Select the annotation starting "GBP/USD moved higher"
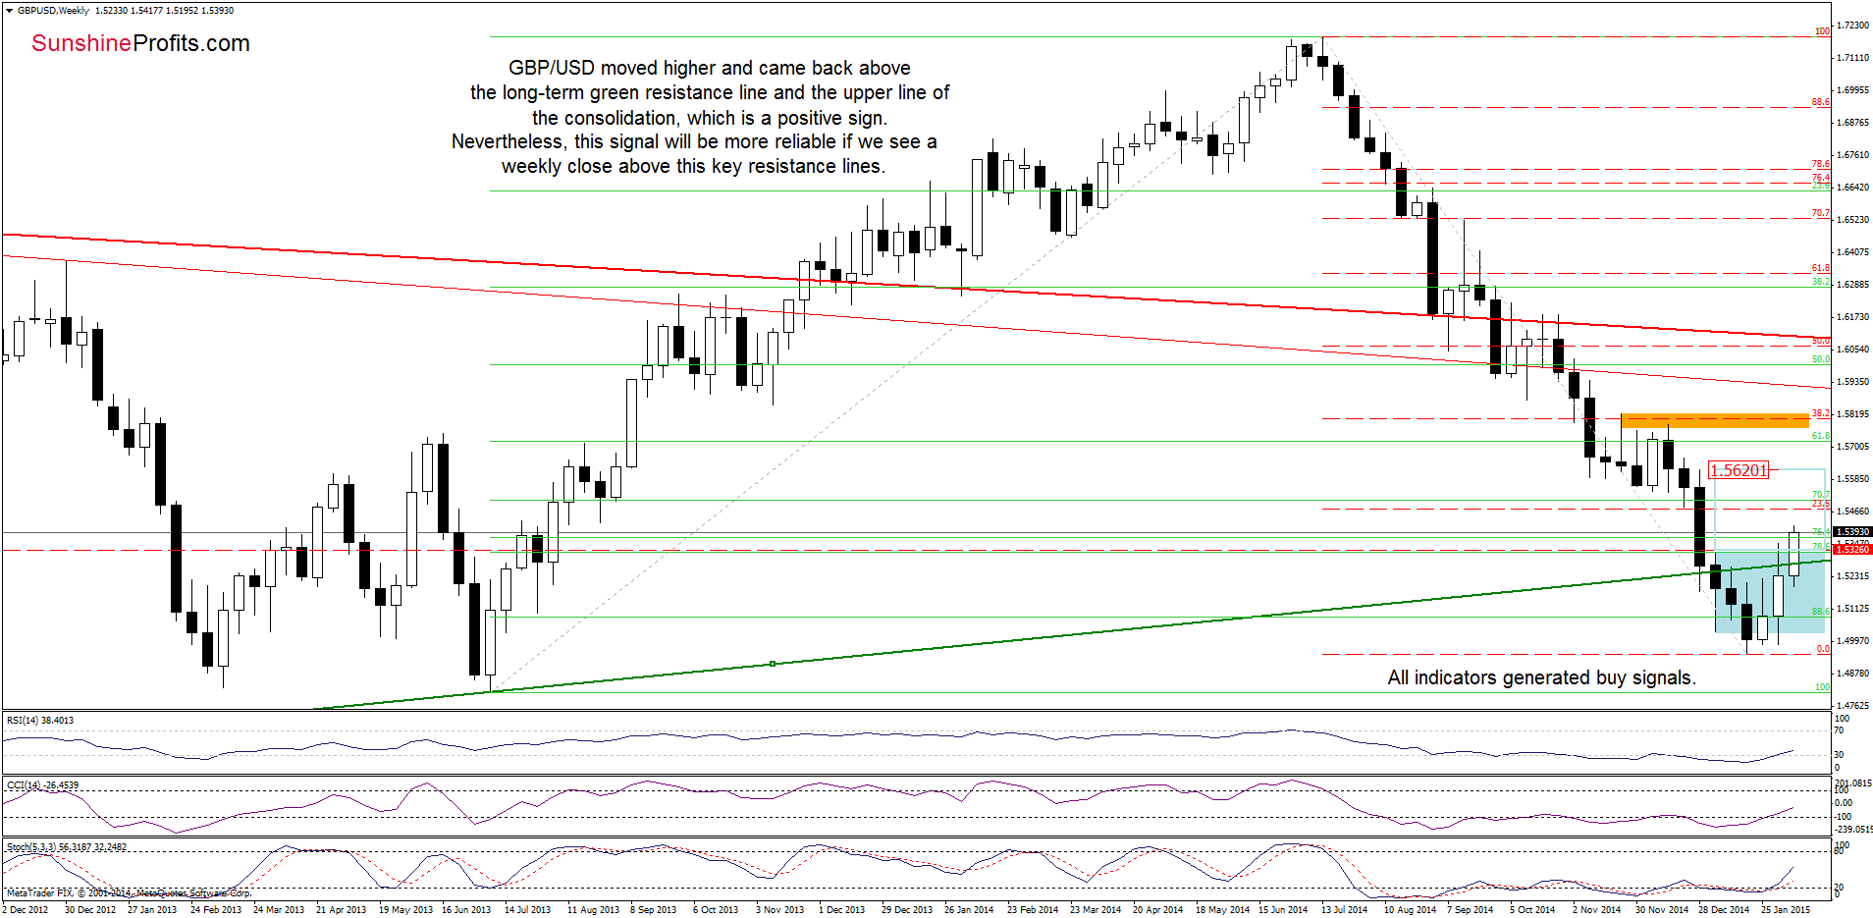The height and width of the screenshot is (918, 1873). pos(700,117)
